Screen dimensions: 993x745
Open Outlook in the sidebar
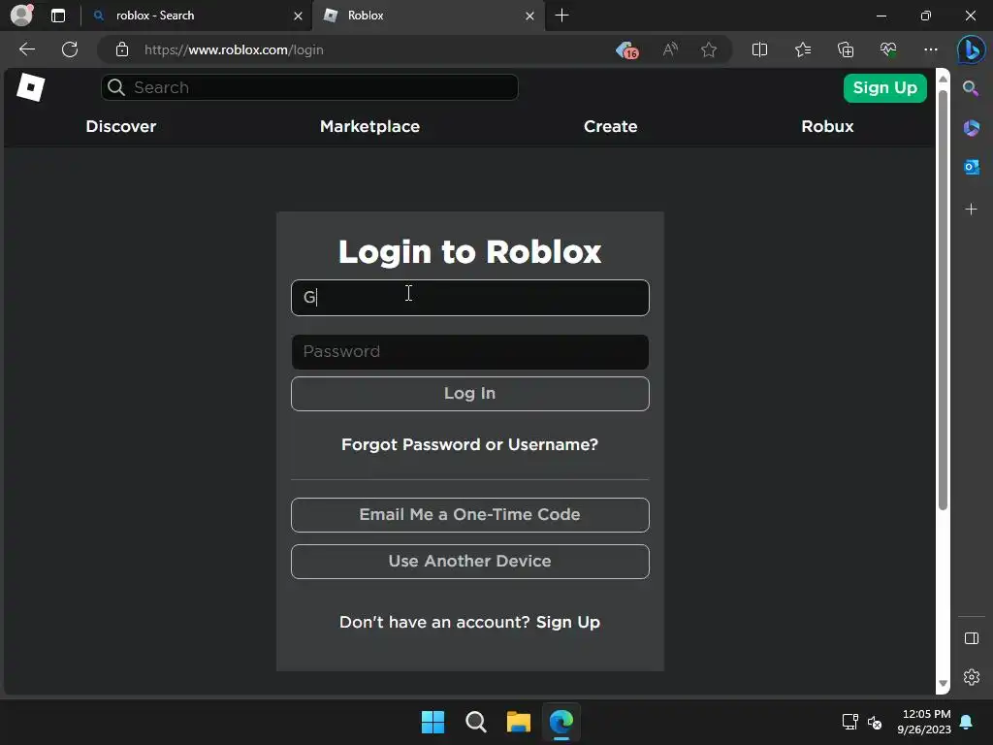coord(971,167)
